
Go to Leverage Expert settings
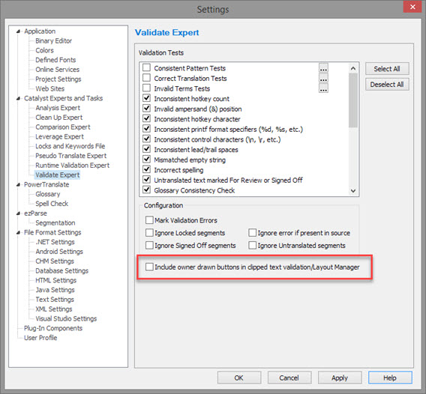[x=59, y=136]
